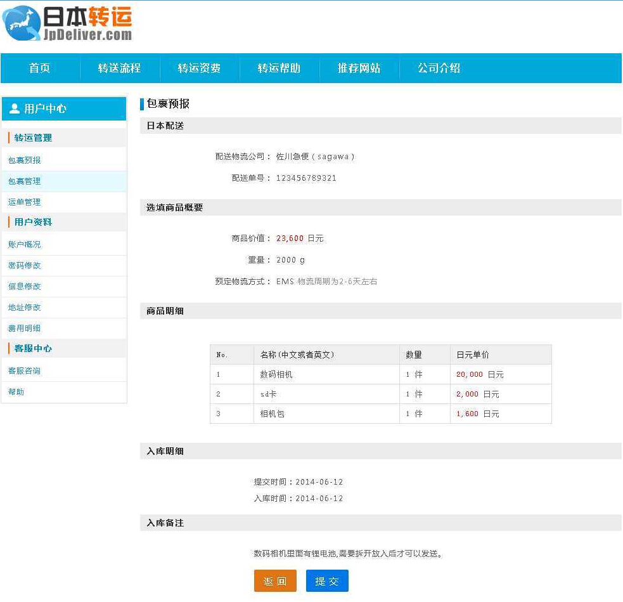Go to 账户概况 under 用户资料
Viewport: 623px width, 602px height.
click(24, 244)
